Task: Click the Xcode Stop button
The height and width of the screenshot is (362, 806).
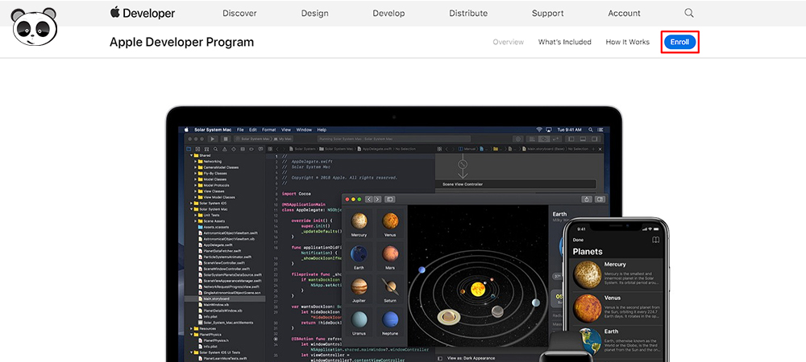Action: point(226,139)
